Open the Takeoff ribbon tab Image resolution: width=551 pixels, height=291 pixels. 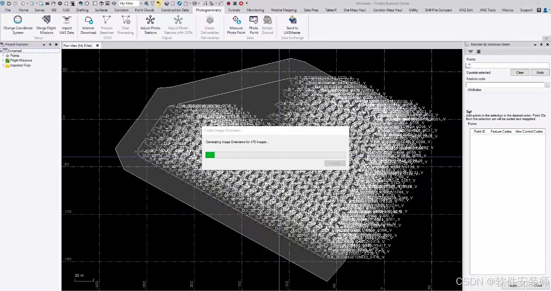coord(330,10)
